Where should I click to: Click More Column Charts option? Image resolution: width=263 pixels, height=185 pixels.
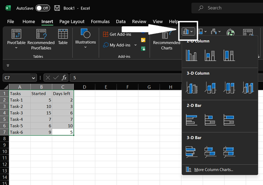[x=214, y=170]
